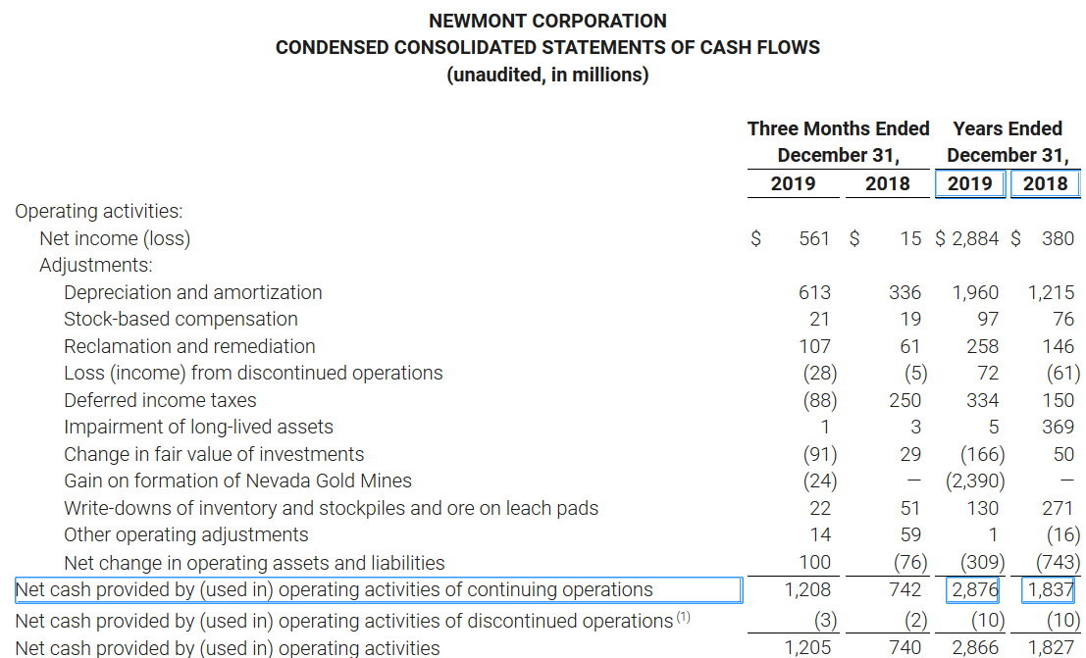
Task: Select the net change value (309)
Action: pos(982,562)
